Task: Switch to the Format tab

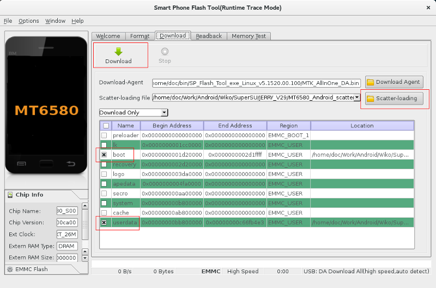Action: click(140, 36)
